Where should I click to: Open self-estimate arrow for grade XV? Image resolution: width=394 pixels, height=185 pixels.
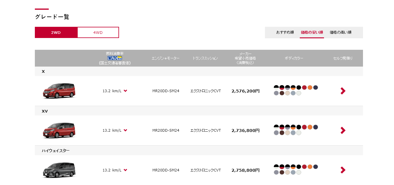343,130
